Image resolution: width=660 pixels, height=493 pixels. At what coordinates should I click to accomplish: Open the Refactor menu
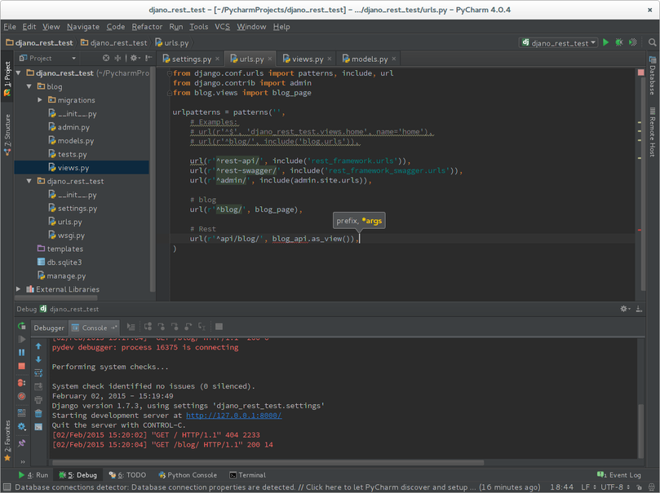[x=147, y=26]
